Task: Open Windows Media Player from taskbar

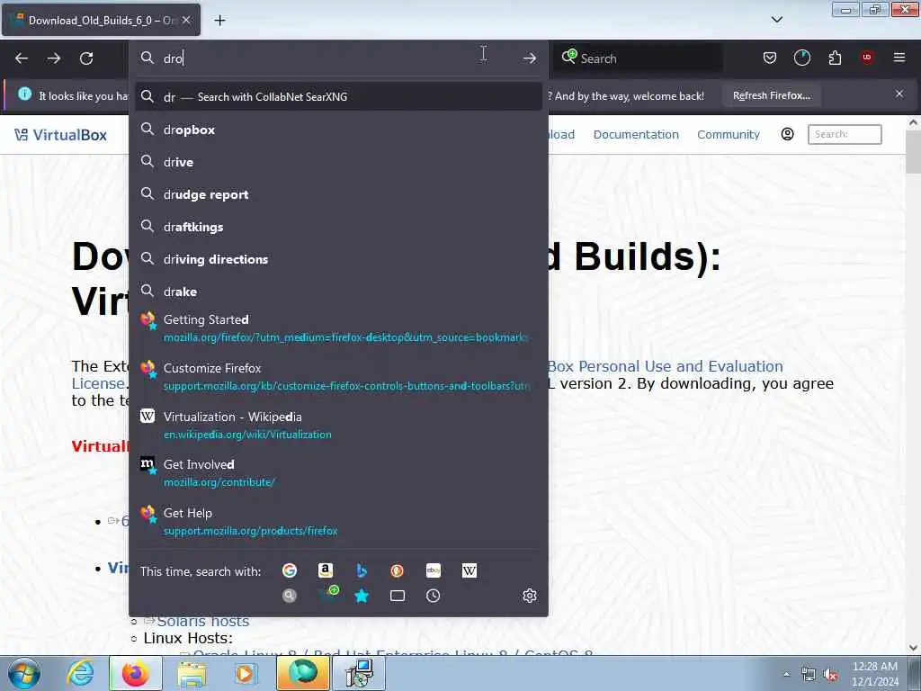Action: 245,673
